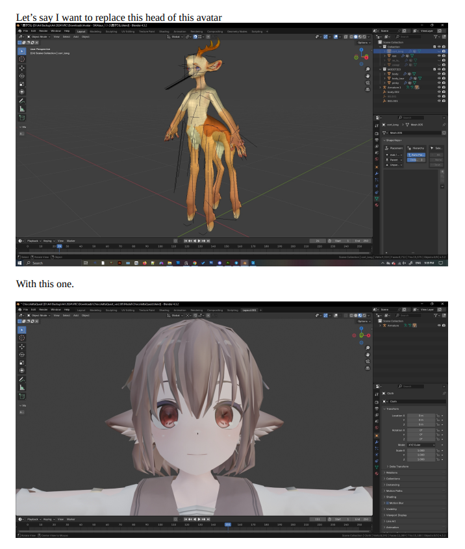
Task: Open Modifiers wrench tab in lower Properties panel
Action: (x=377, y=442)
